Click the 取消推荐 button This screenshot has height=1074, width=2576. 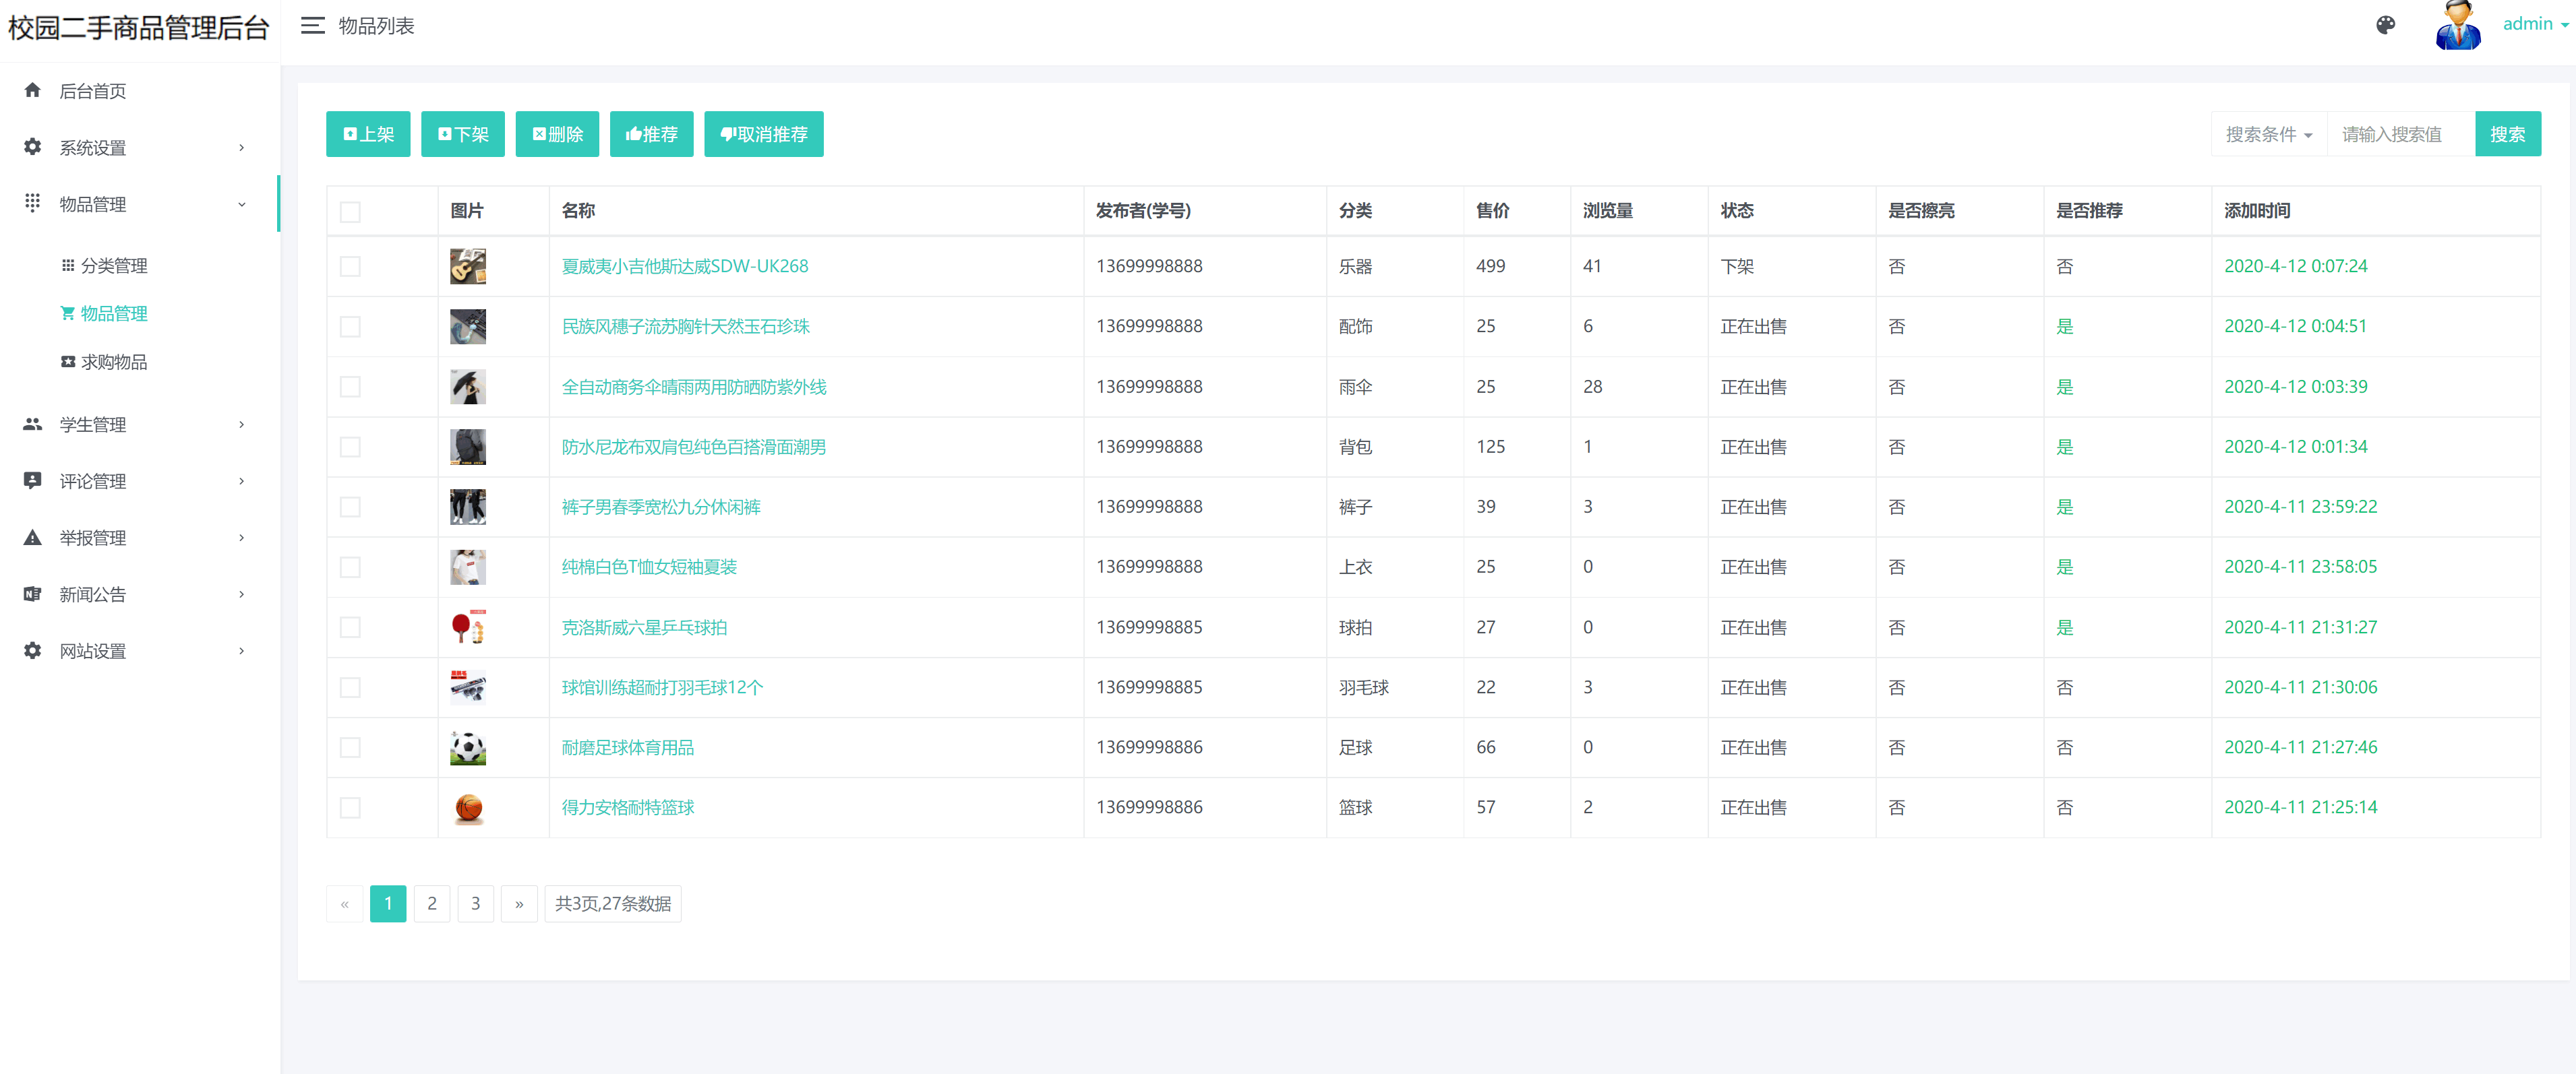(764, 134)
